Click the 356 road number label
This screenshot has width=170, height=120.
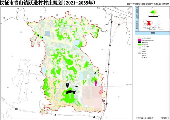point(16,109)
